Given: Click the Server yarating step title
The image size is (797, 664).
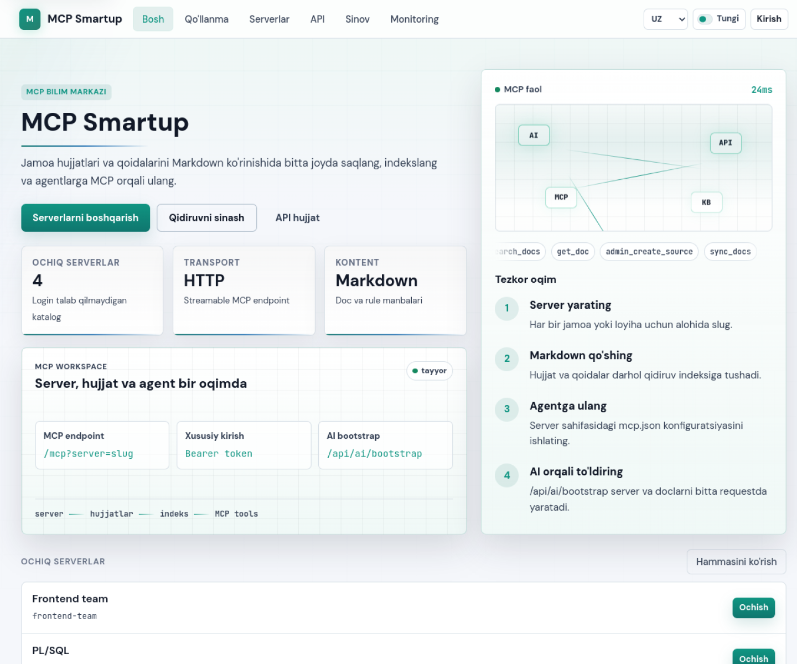Looking at the screenshot, I should click(x=570, y=305).
